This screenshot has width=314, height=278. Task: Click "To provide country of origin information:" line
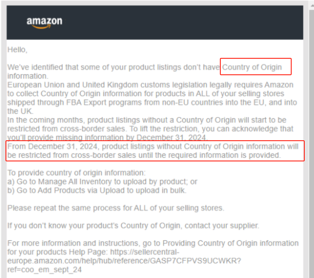[76, 172]
